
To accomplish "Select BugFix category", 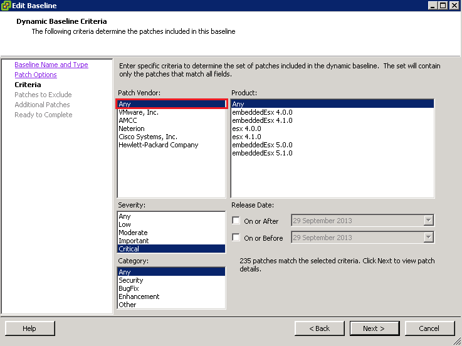I will (129, 288).
